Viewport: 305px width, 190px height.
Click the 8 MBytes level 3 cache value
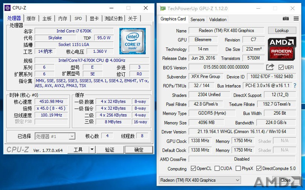pos(113,122)
